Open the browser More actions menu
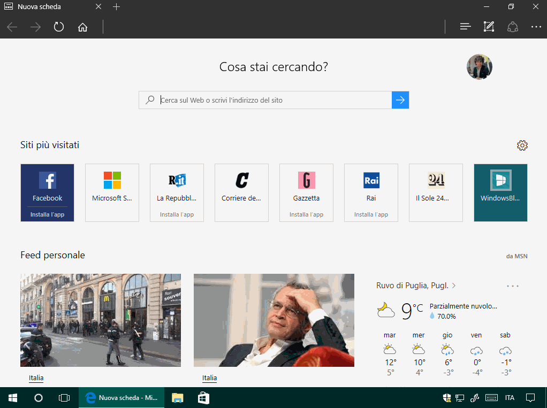 point(536,27)
